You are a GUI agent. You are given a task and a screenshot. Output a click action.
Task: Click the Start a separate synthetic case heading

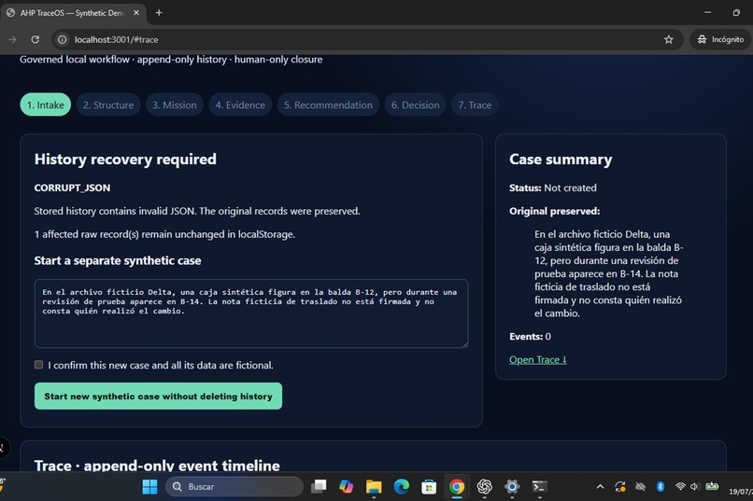tap(118, 260)
